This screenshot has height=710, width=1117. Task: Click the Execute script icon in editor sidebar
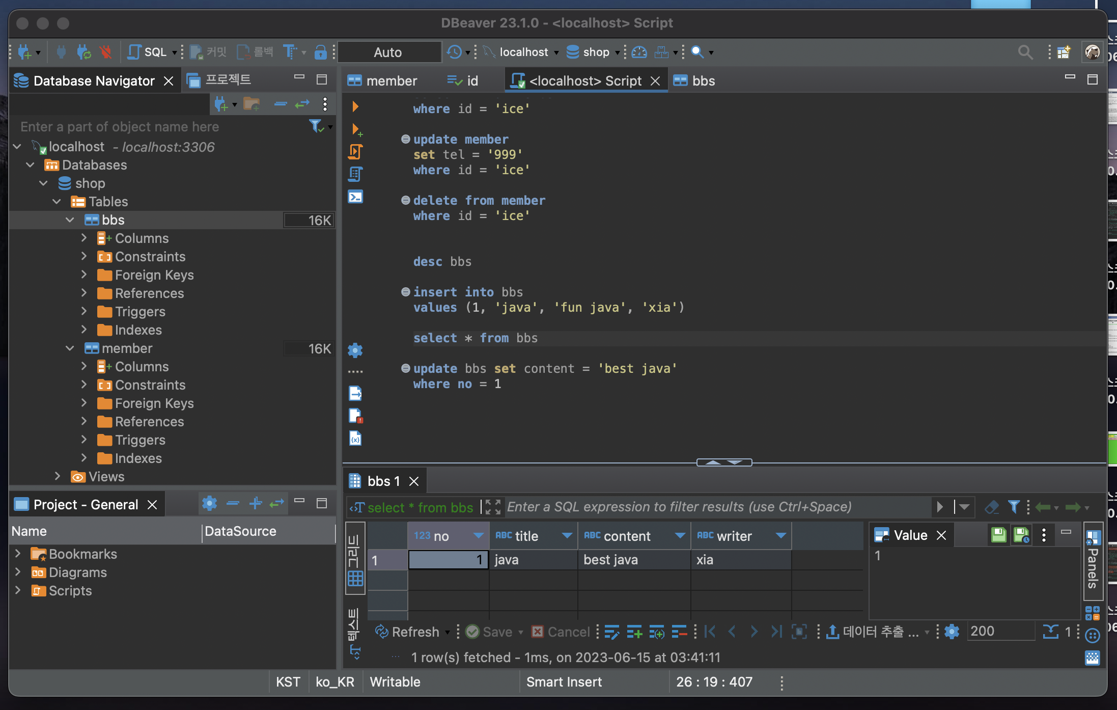tap(355, 152)
